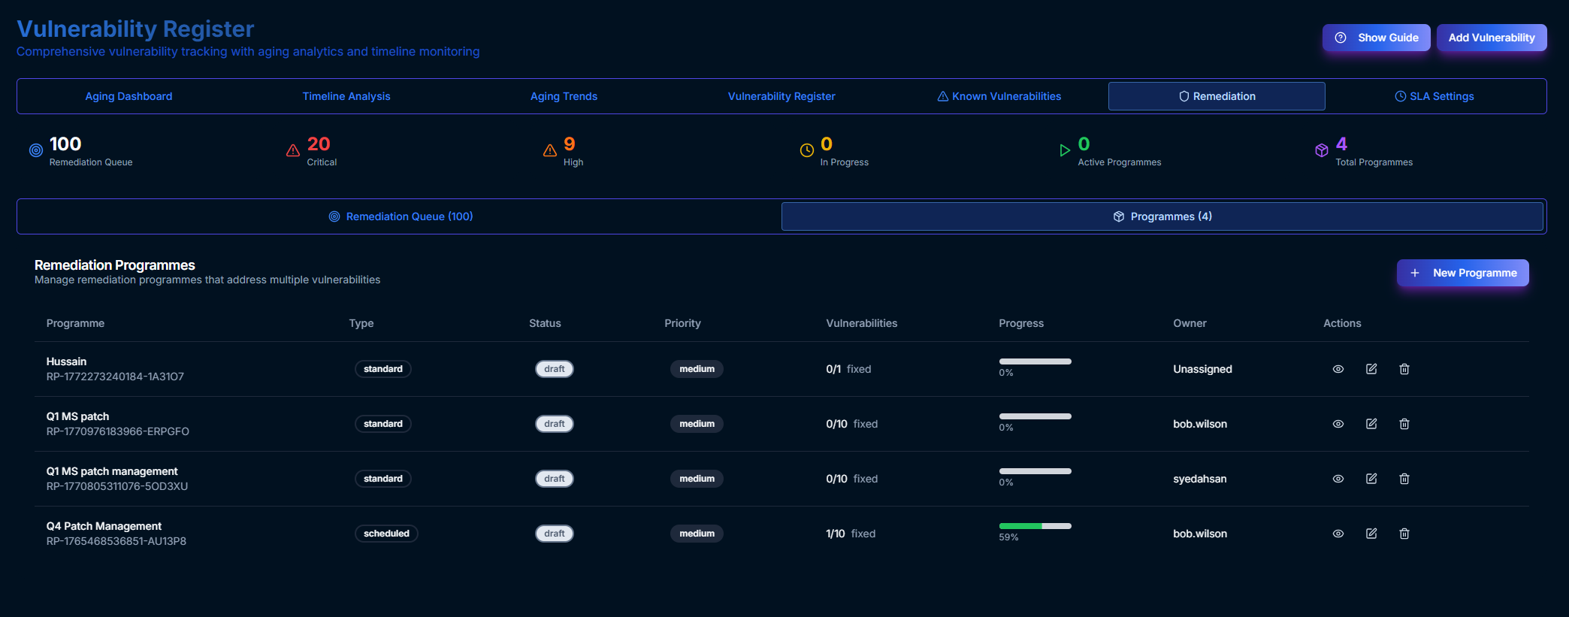View details of Hussain programme eye icon
Image resolution: width=1569 pixels, height=617 pixels.
(x=1338, y=369)
